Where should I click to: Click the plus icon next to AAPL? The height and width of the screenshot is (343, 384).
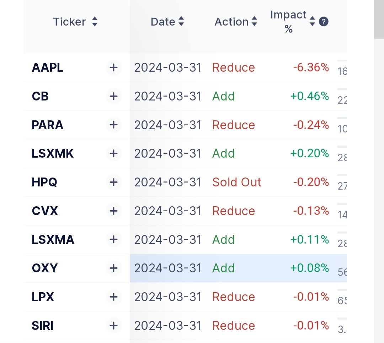(114, 67)
